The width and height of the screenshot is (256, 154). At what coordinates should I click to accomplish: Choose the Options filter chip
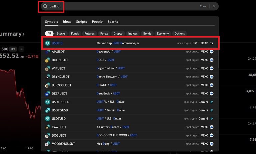[x=180, y=34]
